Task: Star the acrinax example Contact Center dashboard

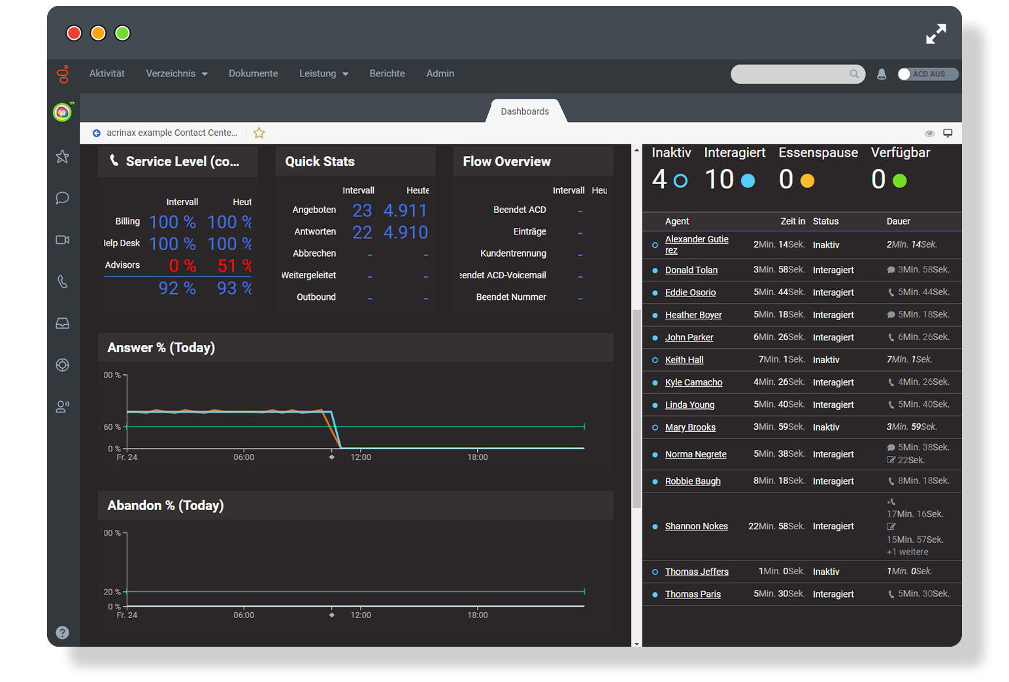Action: pos(259,133)
